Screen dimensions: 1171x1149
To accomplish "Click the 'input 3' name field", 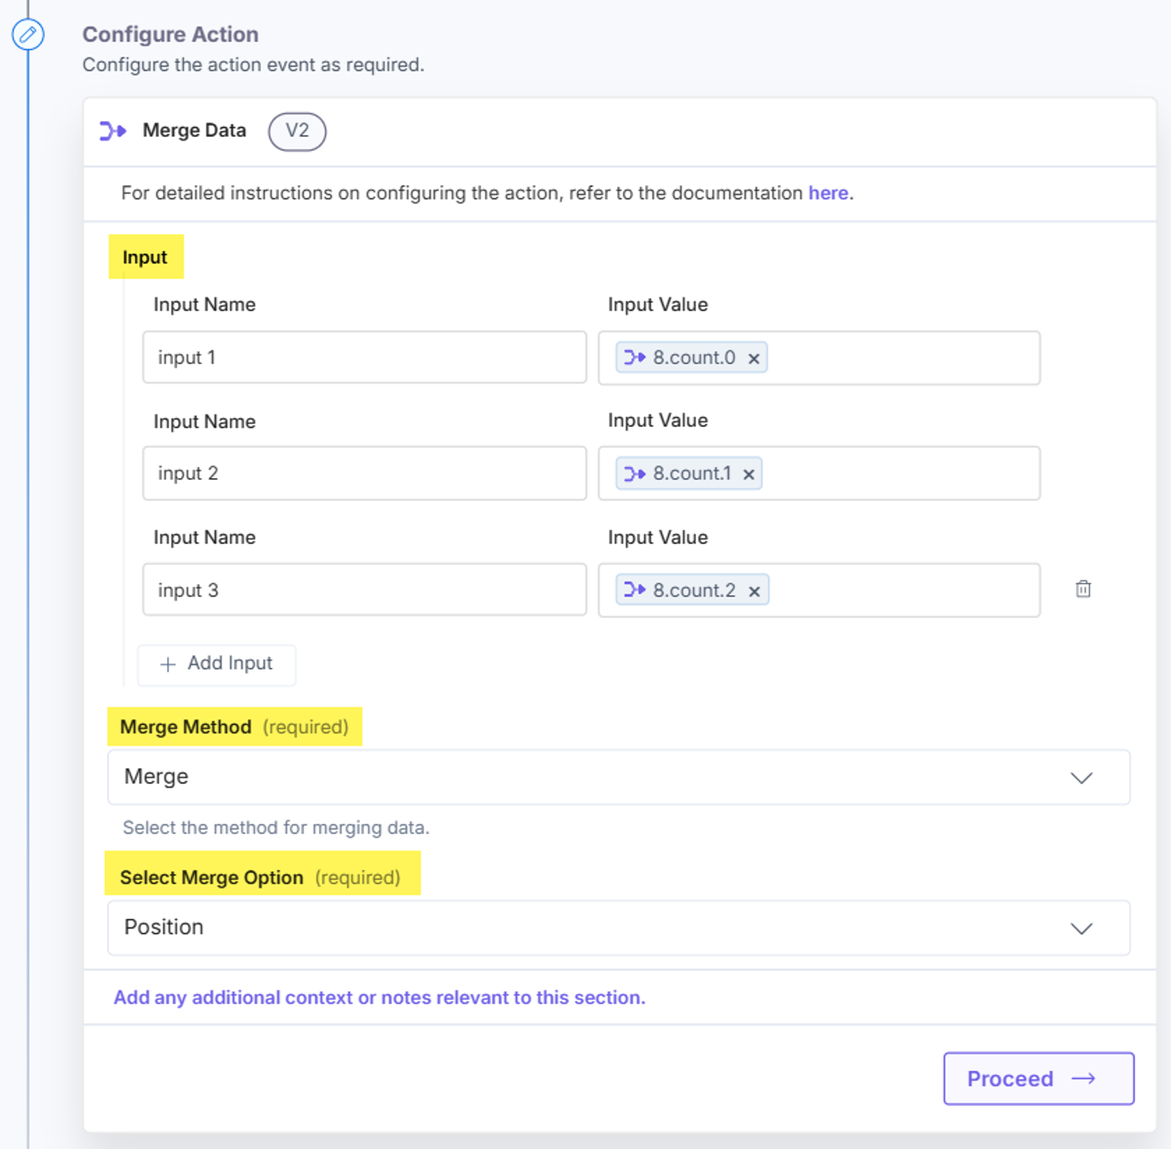I will 364,589.
